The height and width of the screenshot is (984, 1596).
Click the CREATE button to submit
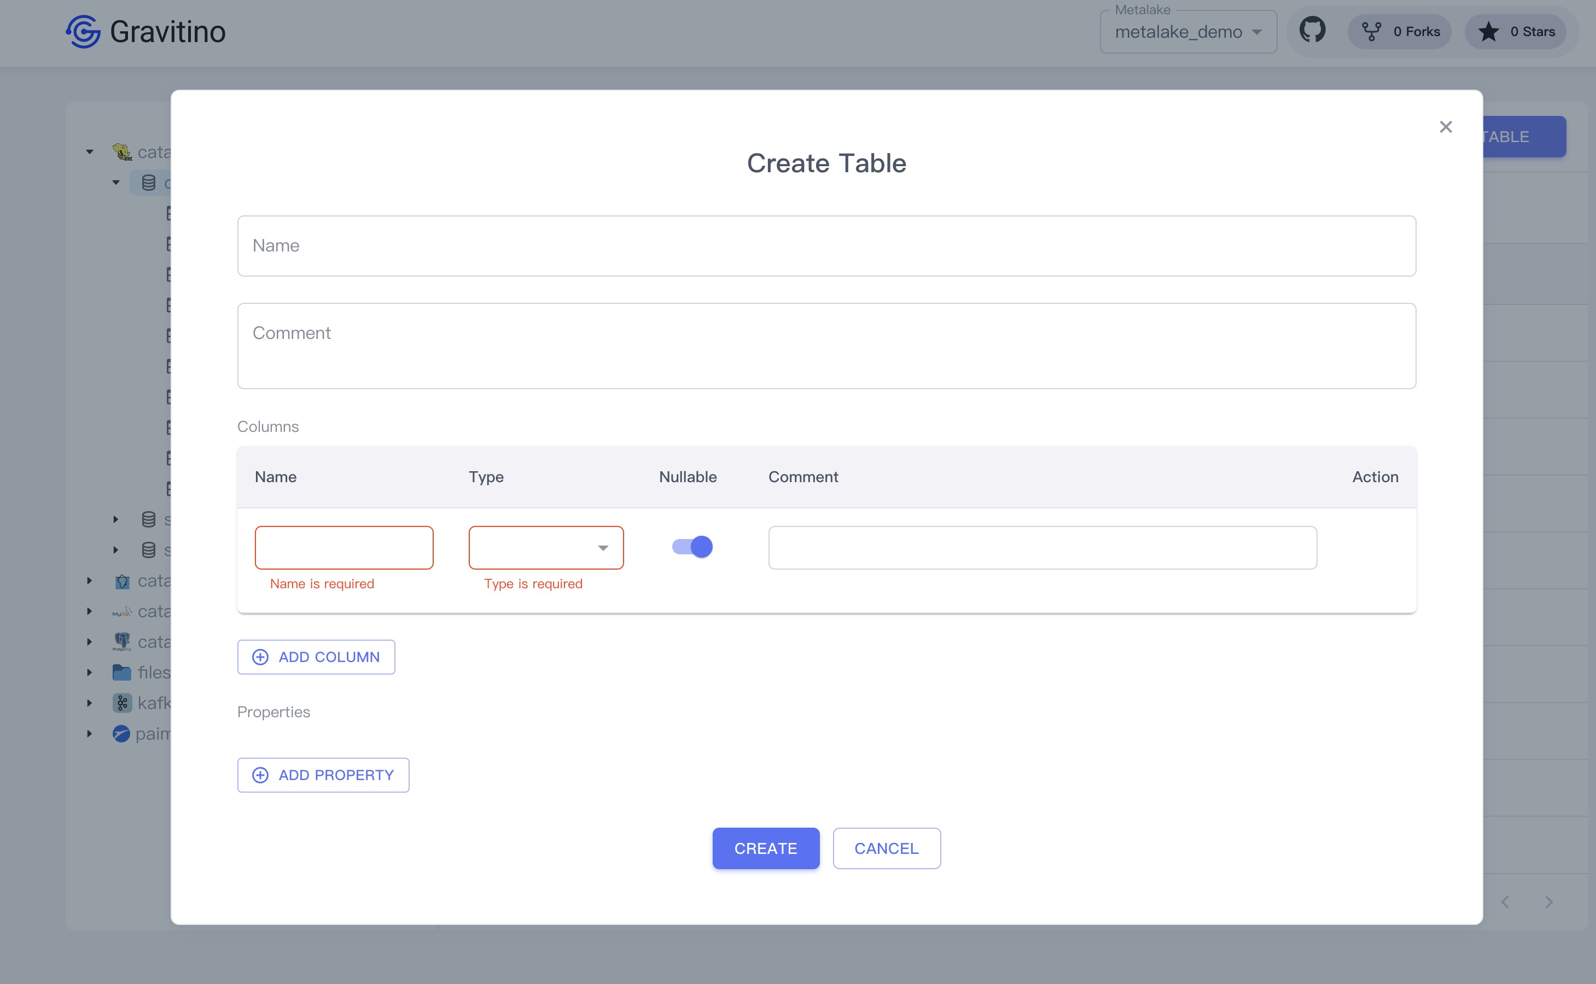(x=765, y=848)
